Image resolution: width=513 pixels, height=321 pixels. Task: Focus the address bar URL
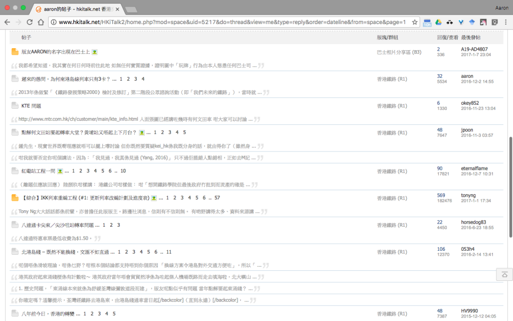(x=232, y=22)
